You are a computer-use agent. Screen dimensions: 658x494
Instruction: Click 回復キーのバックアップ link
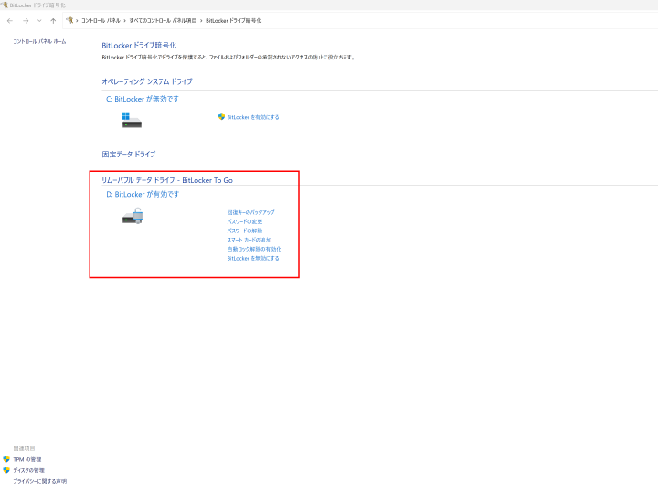[x=250, y=212]
